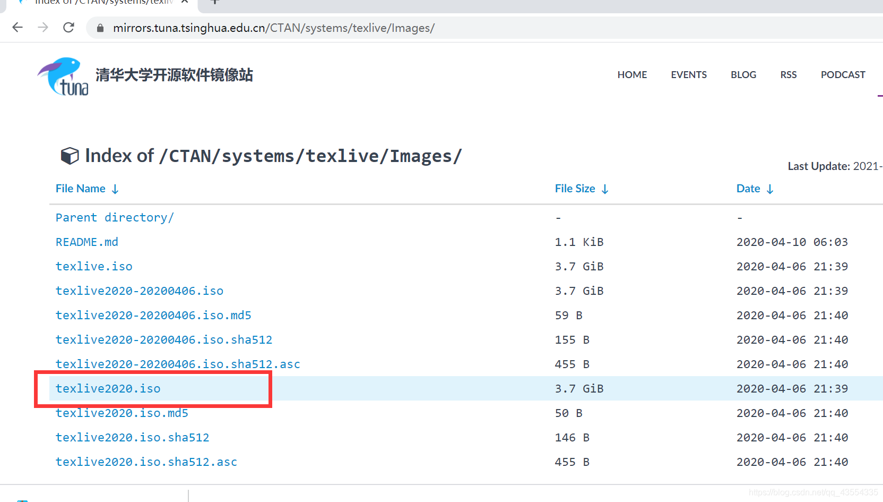Click the File Size column header

point(575,189)
